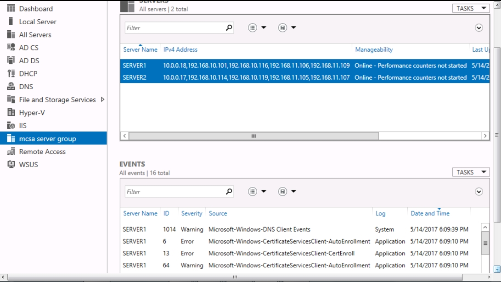The width and height of the screenshot is (501, 282).
Task: Click the IIS icon
Action: point(11,125)
